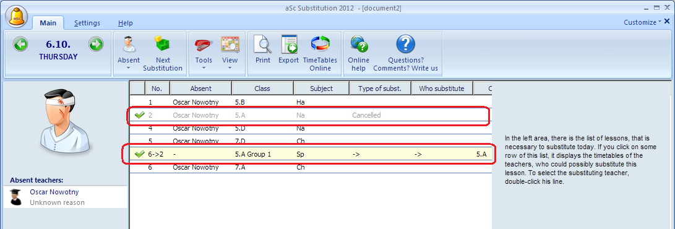This screenshot has width=675, height=229.
Task: Expand the View dropdown arrow
Action: click(x=230, y=68)
